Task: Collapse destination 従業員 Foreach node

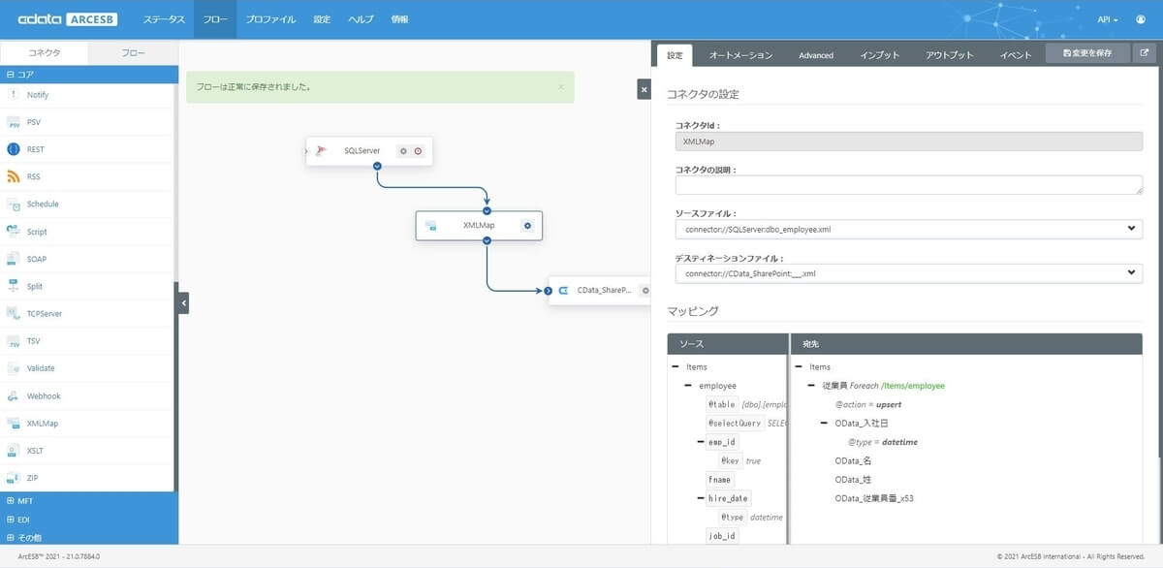Action: 811,386
